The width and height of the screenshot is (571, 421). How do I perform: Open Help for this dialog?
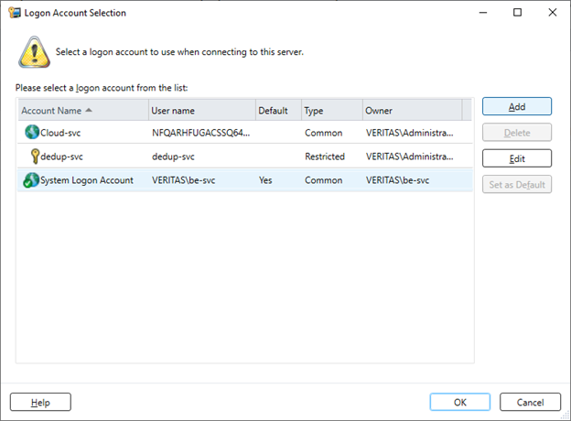tap(40, 402)
